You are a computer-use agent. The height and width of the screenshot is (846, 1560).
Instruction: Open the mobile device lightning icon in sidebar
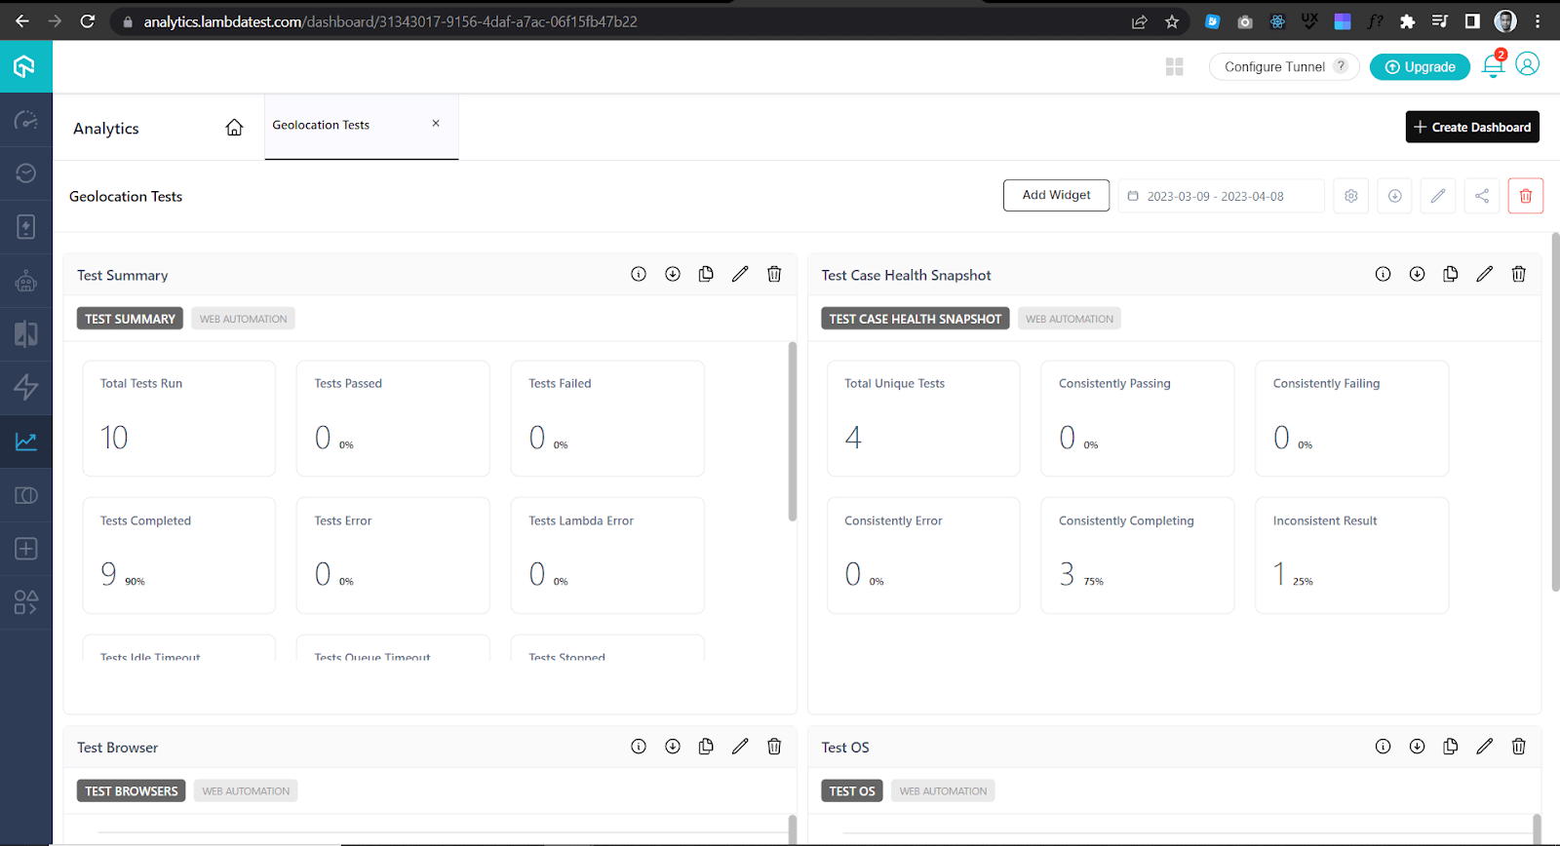point(26,227)
